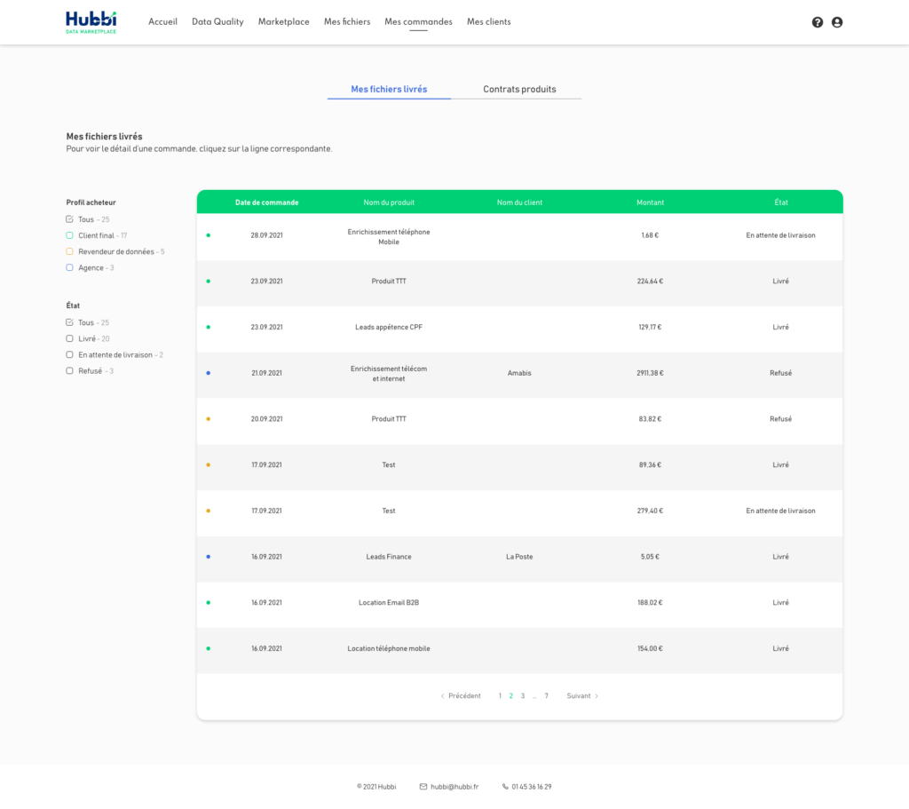The image size is (909, 809).
Task: Click the Hubbi Data Marketplace logo
Action: coord(91,22)
